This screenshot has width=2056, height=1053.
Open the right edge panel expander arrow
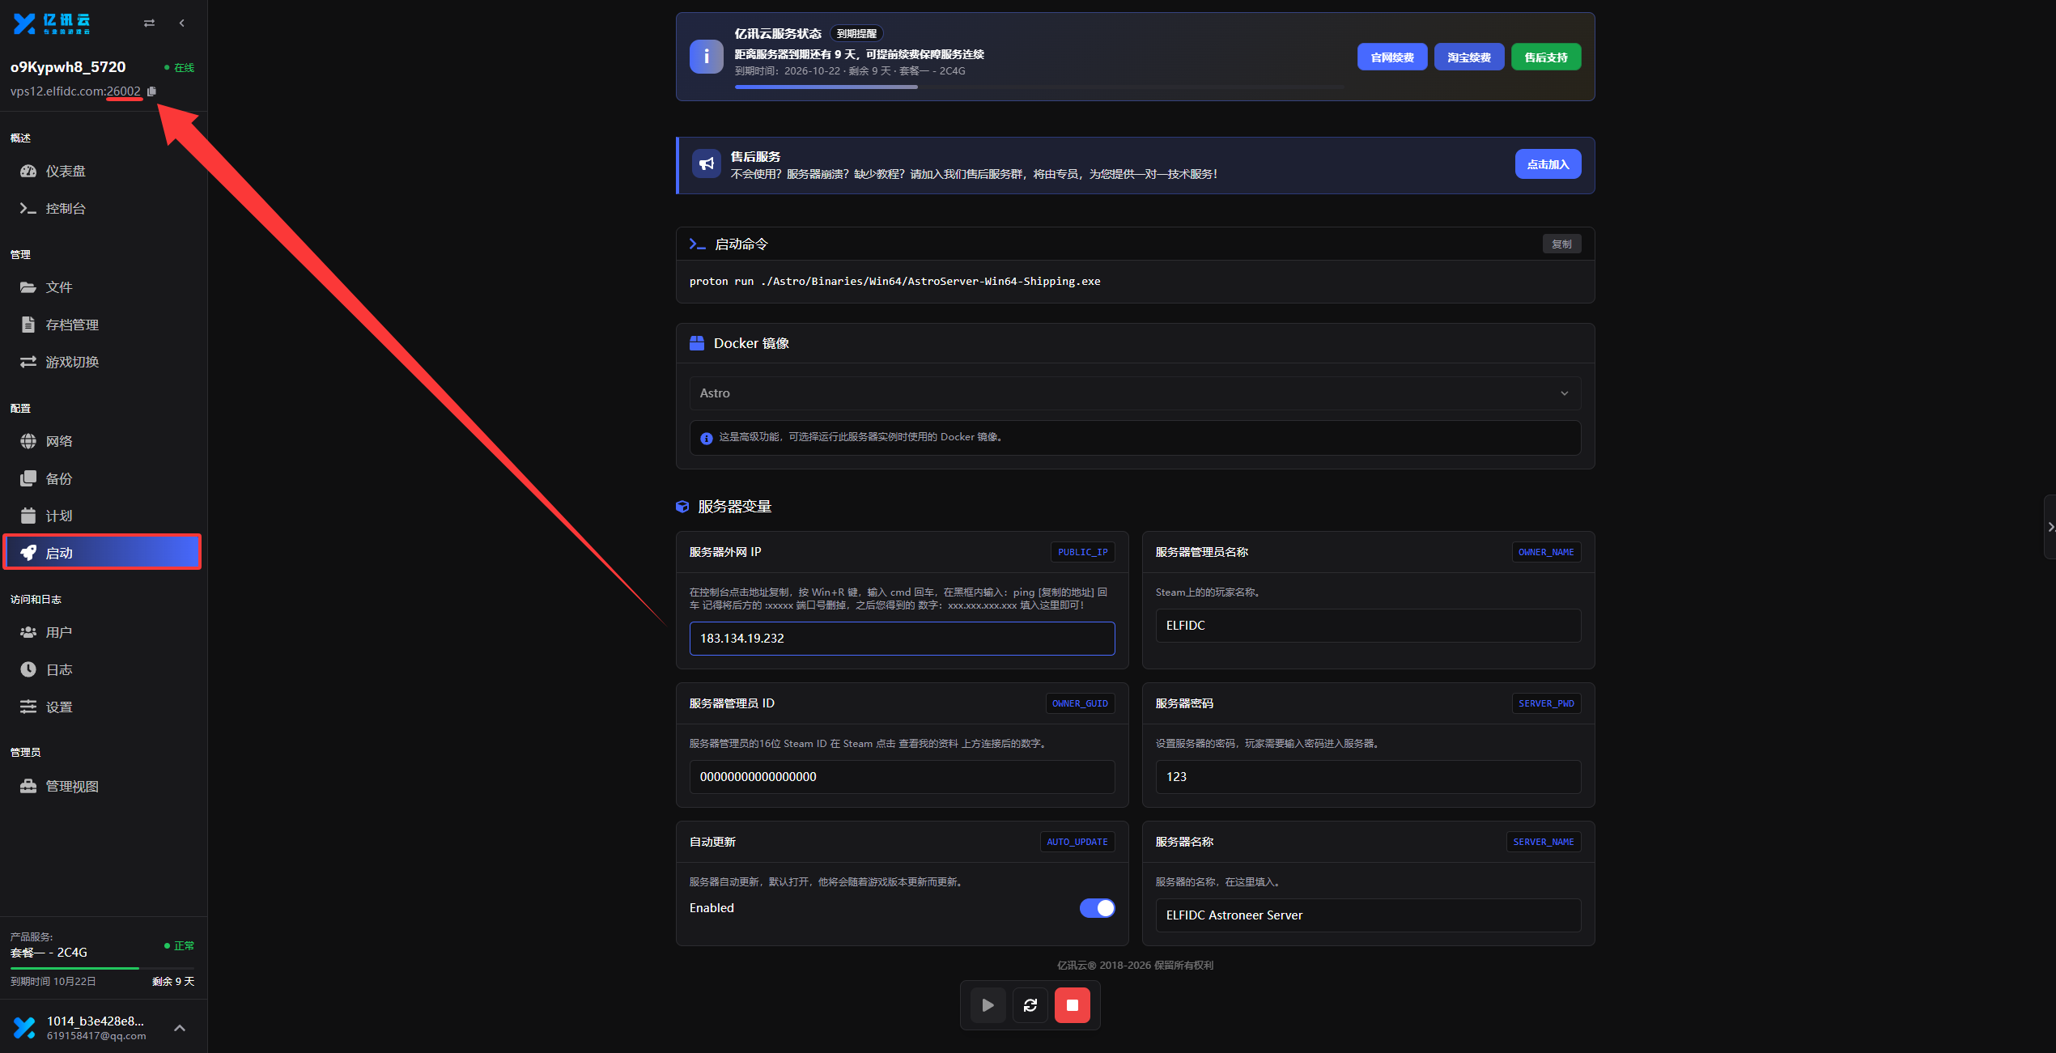2050,527
